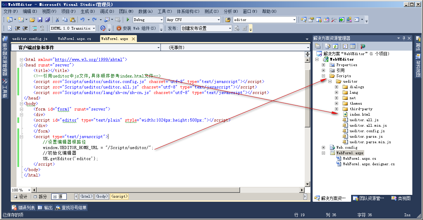
Task: Comment out selected lines icon
Action: click(35, 28)
